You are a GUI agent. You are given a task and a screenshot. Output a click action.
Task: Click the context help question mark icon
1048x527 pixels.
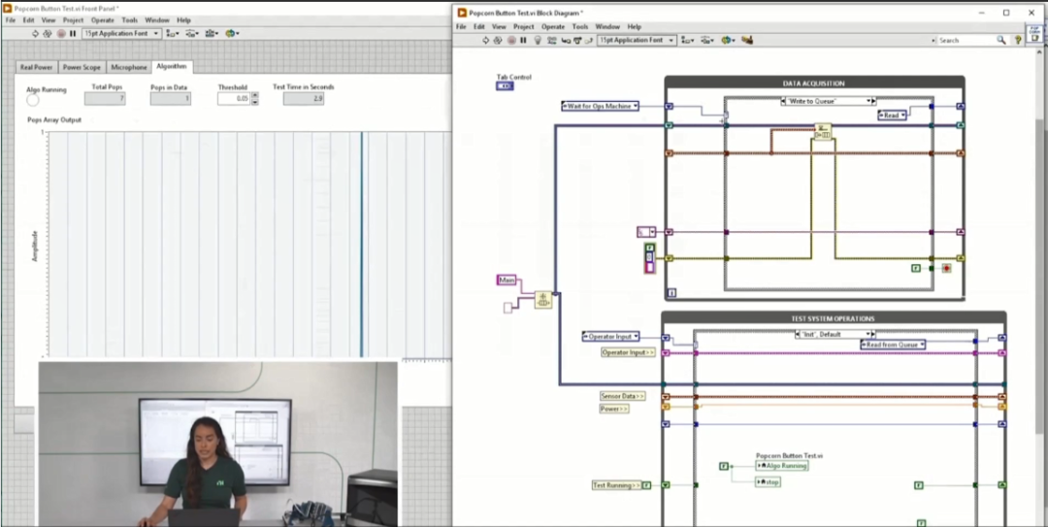(x=1018, y=41)
